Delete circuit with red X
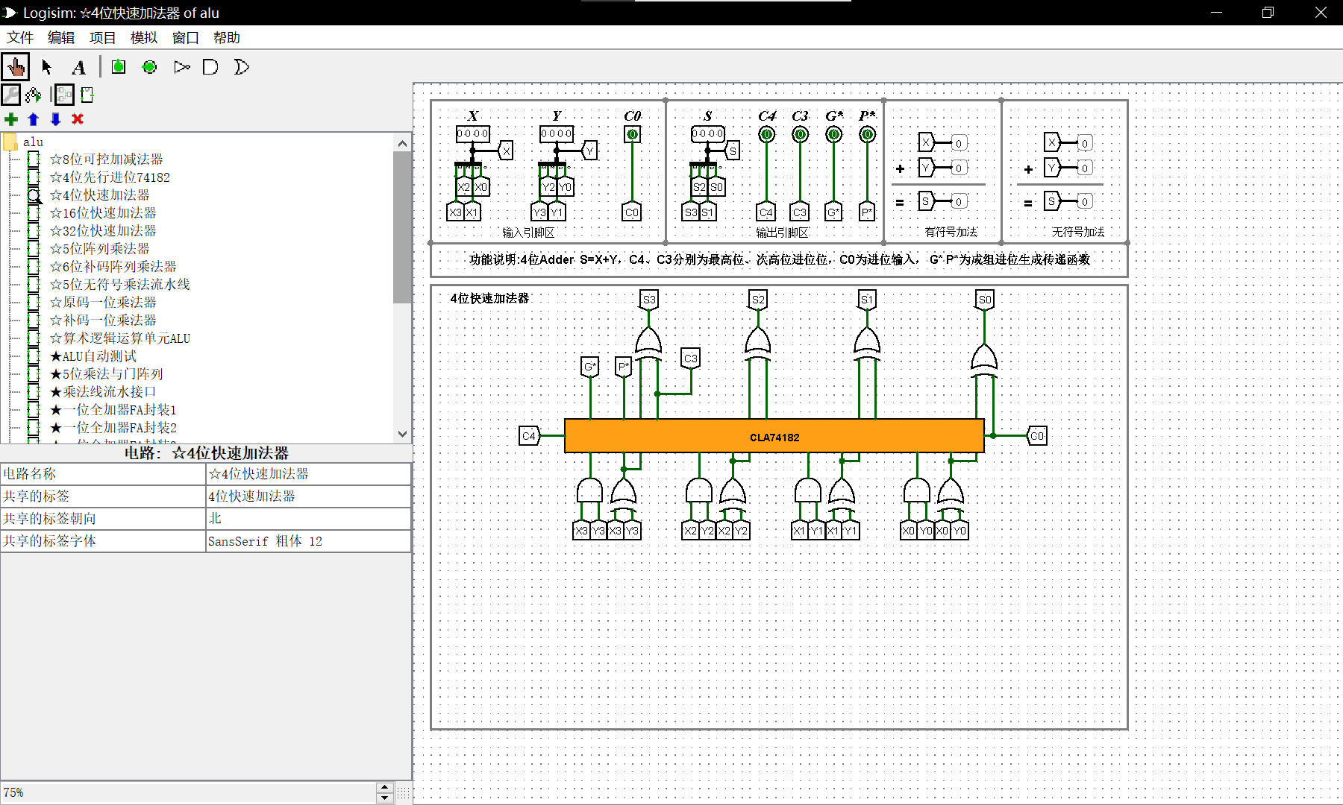Image resolution: width=1343 pixels, height=805 pixels. point(78,119)
